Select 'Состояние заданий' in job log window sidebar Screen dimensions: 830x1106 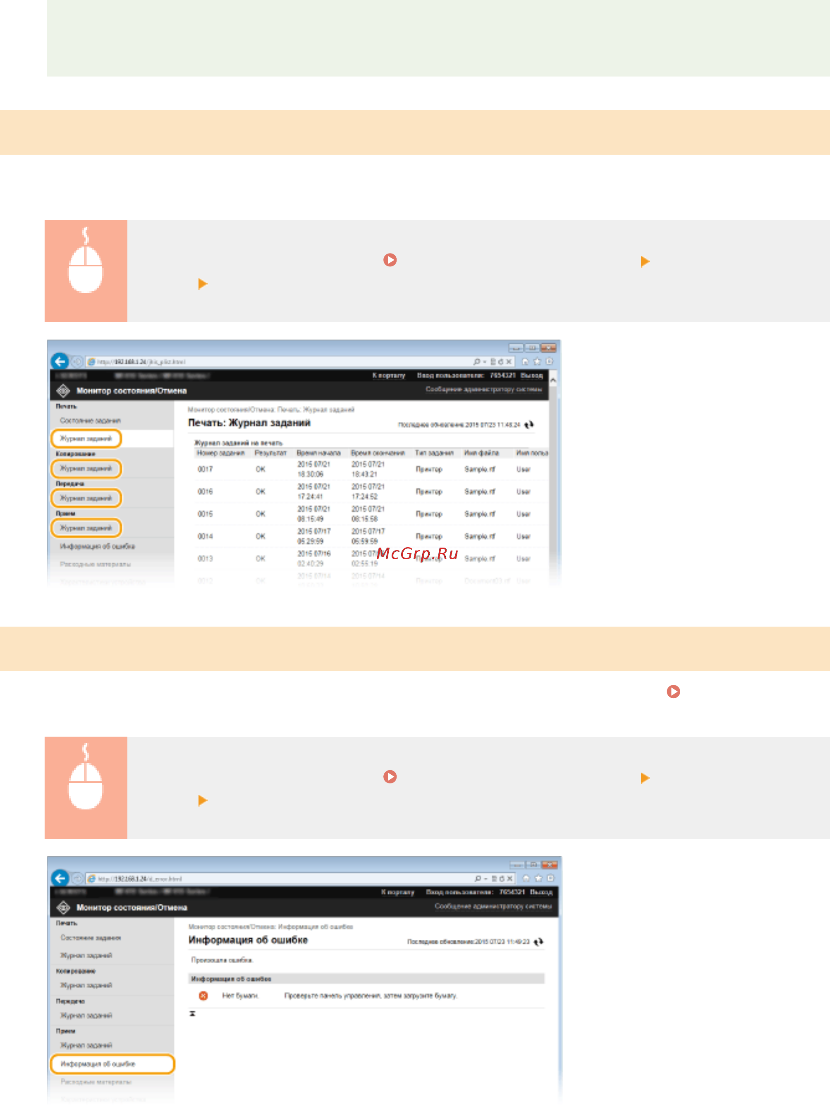click(90, 421)
